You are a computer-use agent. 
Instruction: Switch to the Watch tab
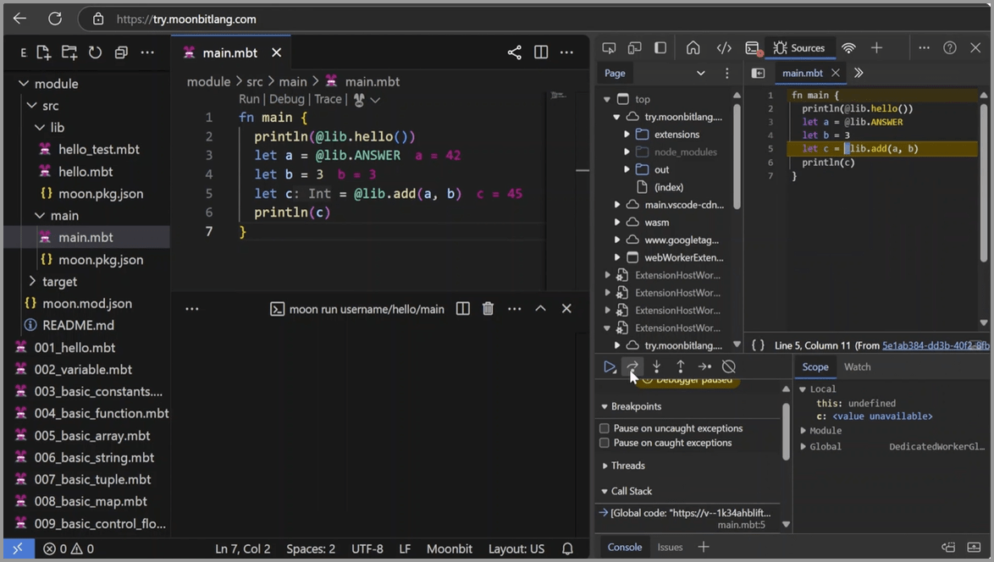[x=857, y=366]
